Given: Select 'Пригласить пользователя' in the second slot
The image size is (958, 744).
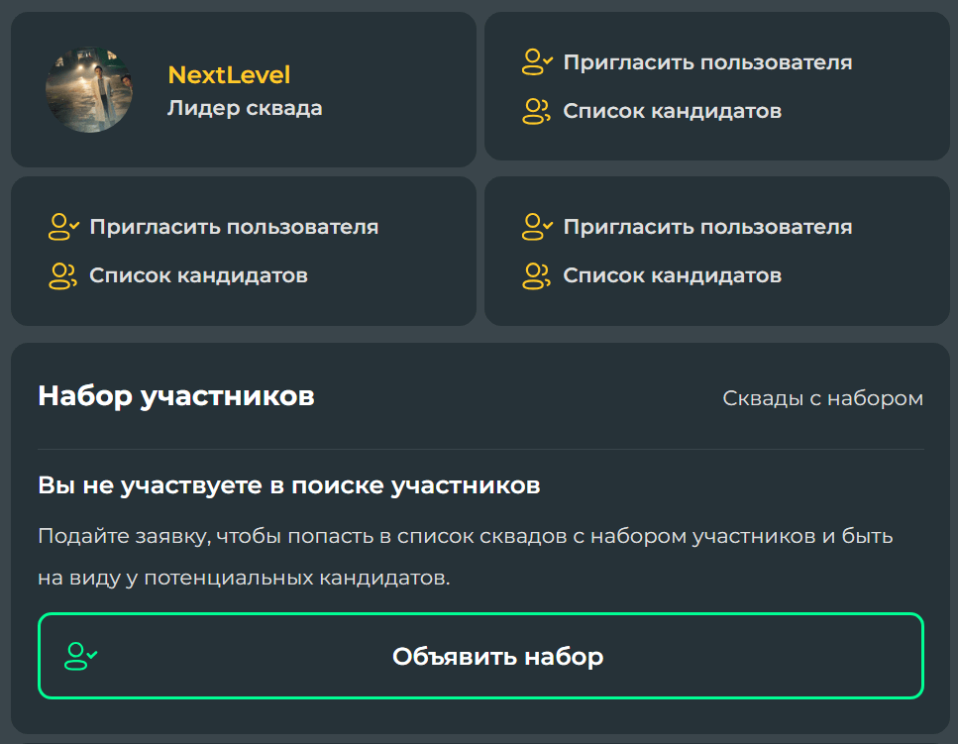Looking at the screenshot, I should [x=707, y=63].
